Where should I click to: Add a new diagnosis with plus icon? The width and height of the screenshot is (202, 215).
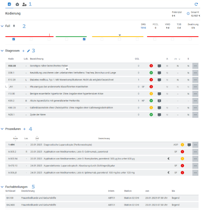pyautogui.click(x=24, y=51)
